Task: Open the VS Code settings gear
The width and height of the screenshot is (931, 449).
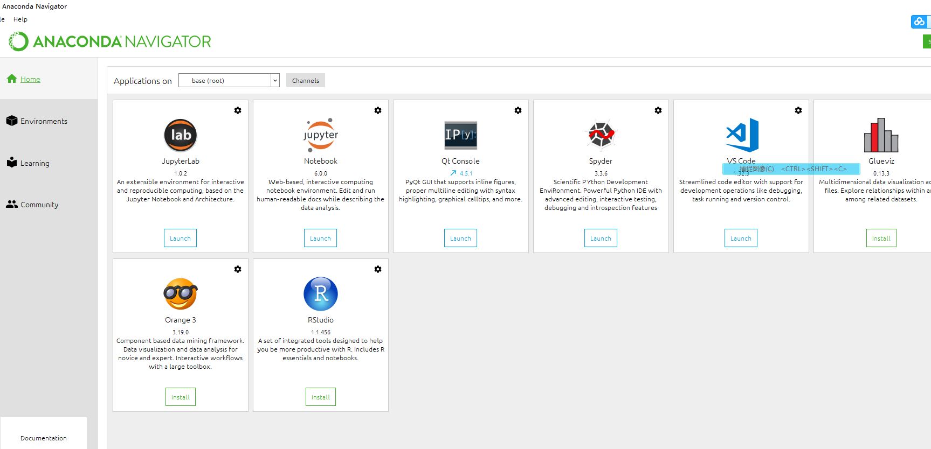Action: [x=798, y=110]
